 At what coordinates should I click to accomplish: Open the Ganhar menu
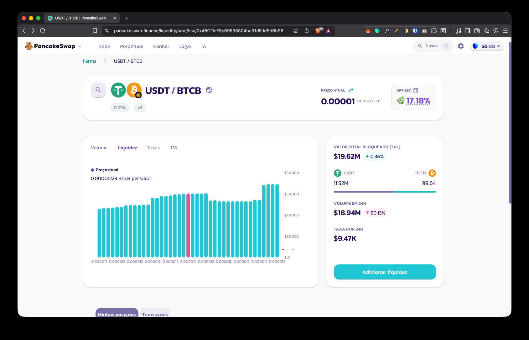coord(161,46)
